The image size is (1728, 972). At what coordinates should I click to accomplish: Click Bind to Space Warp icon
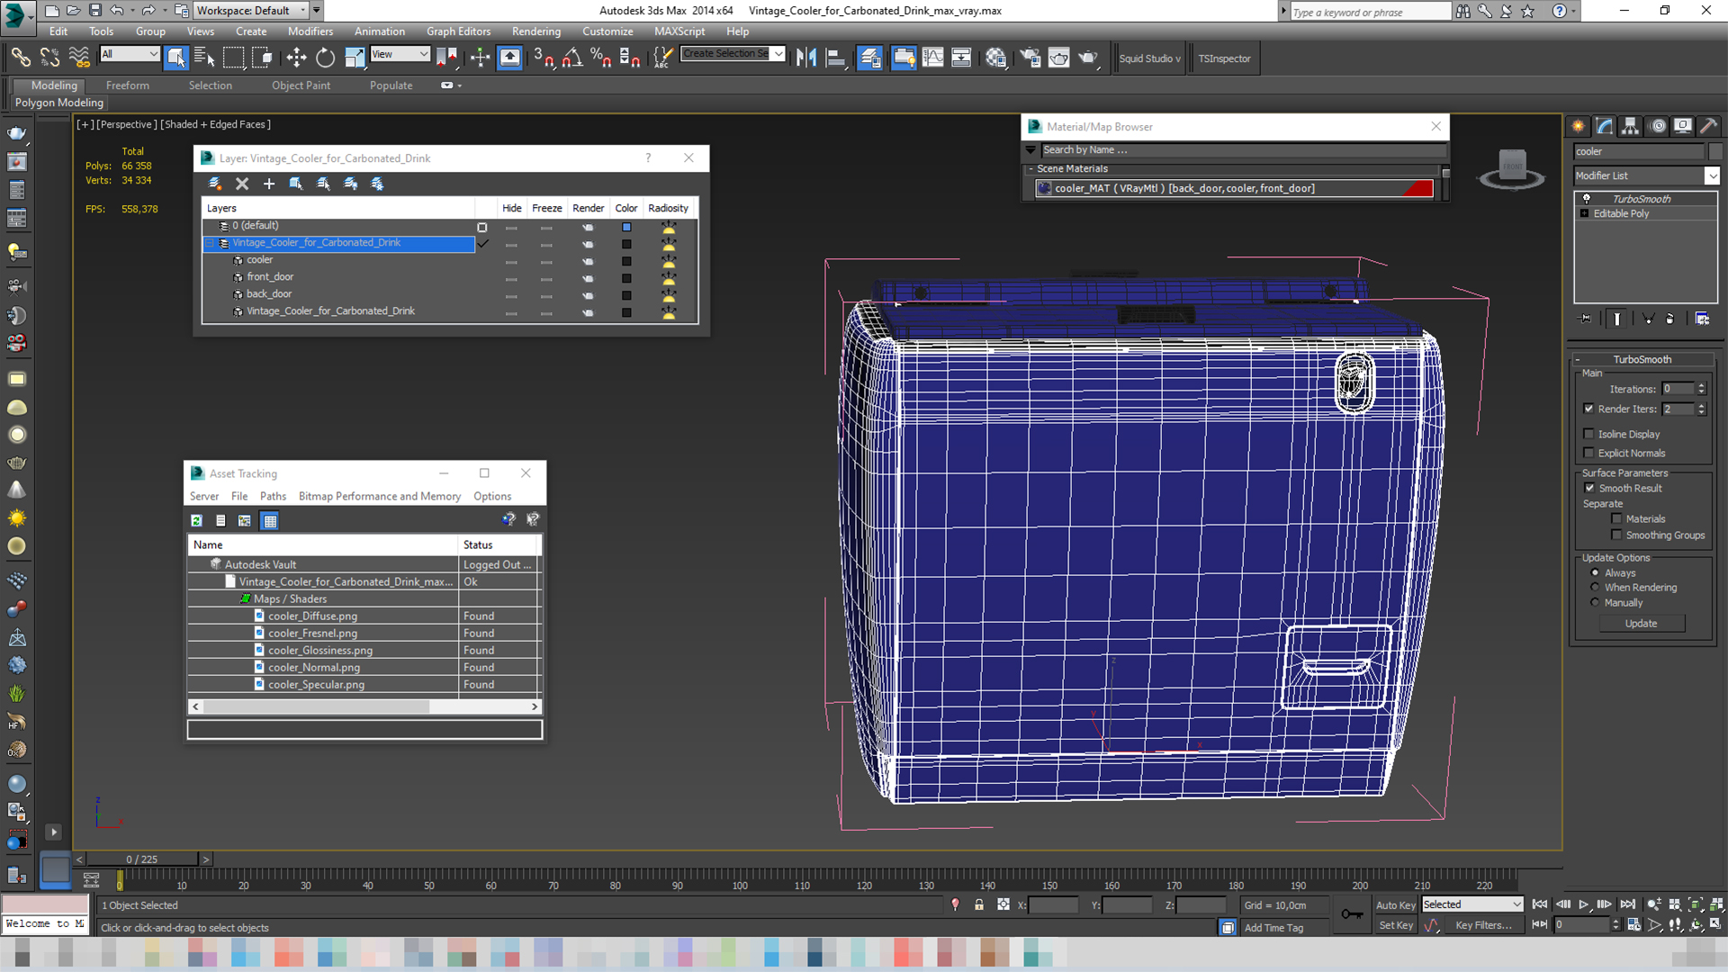coord(79,58)
